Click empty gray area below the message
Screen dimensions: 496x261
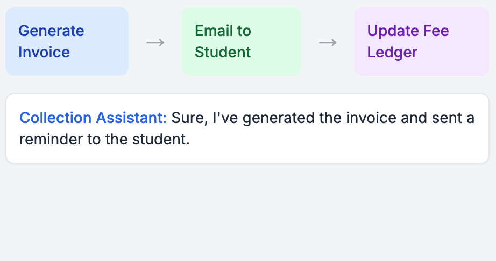[x=247, y=215]
